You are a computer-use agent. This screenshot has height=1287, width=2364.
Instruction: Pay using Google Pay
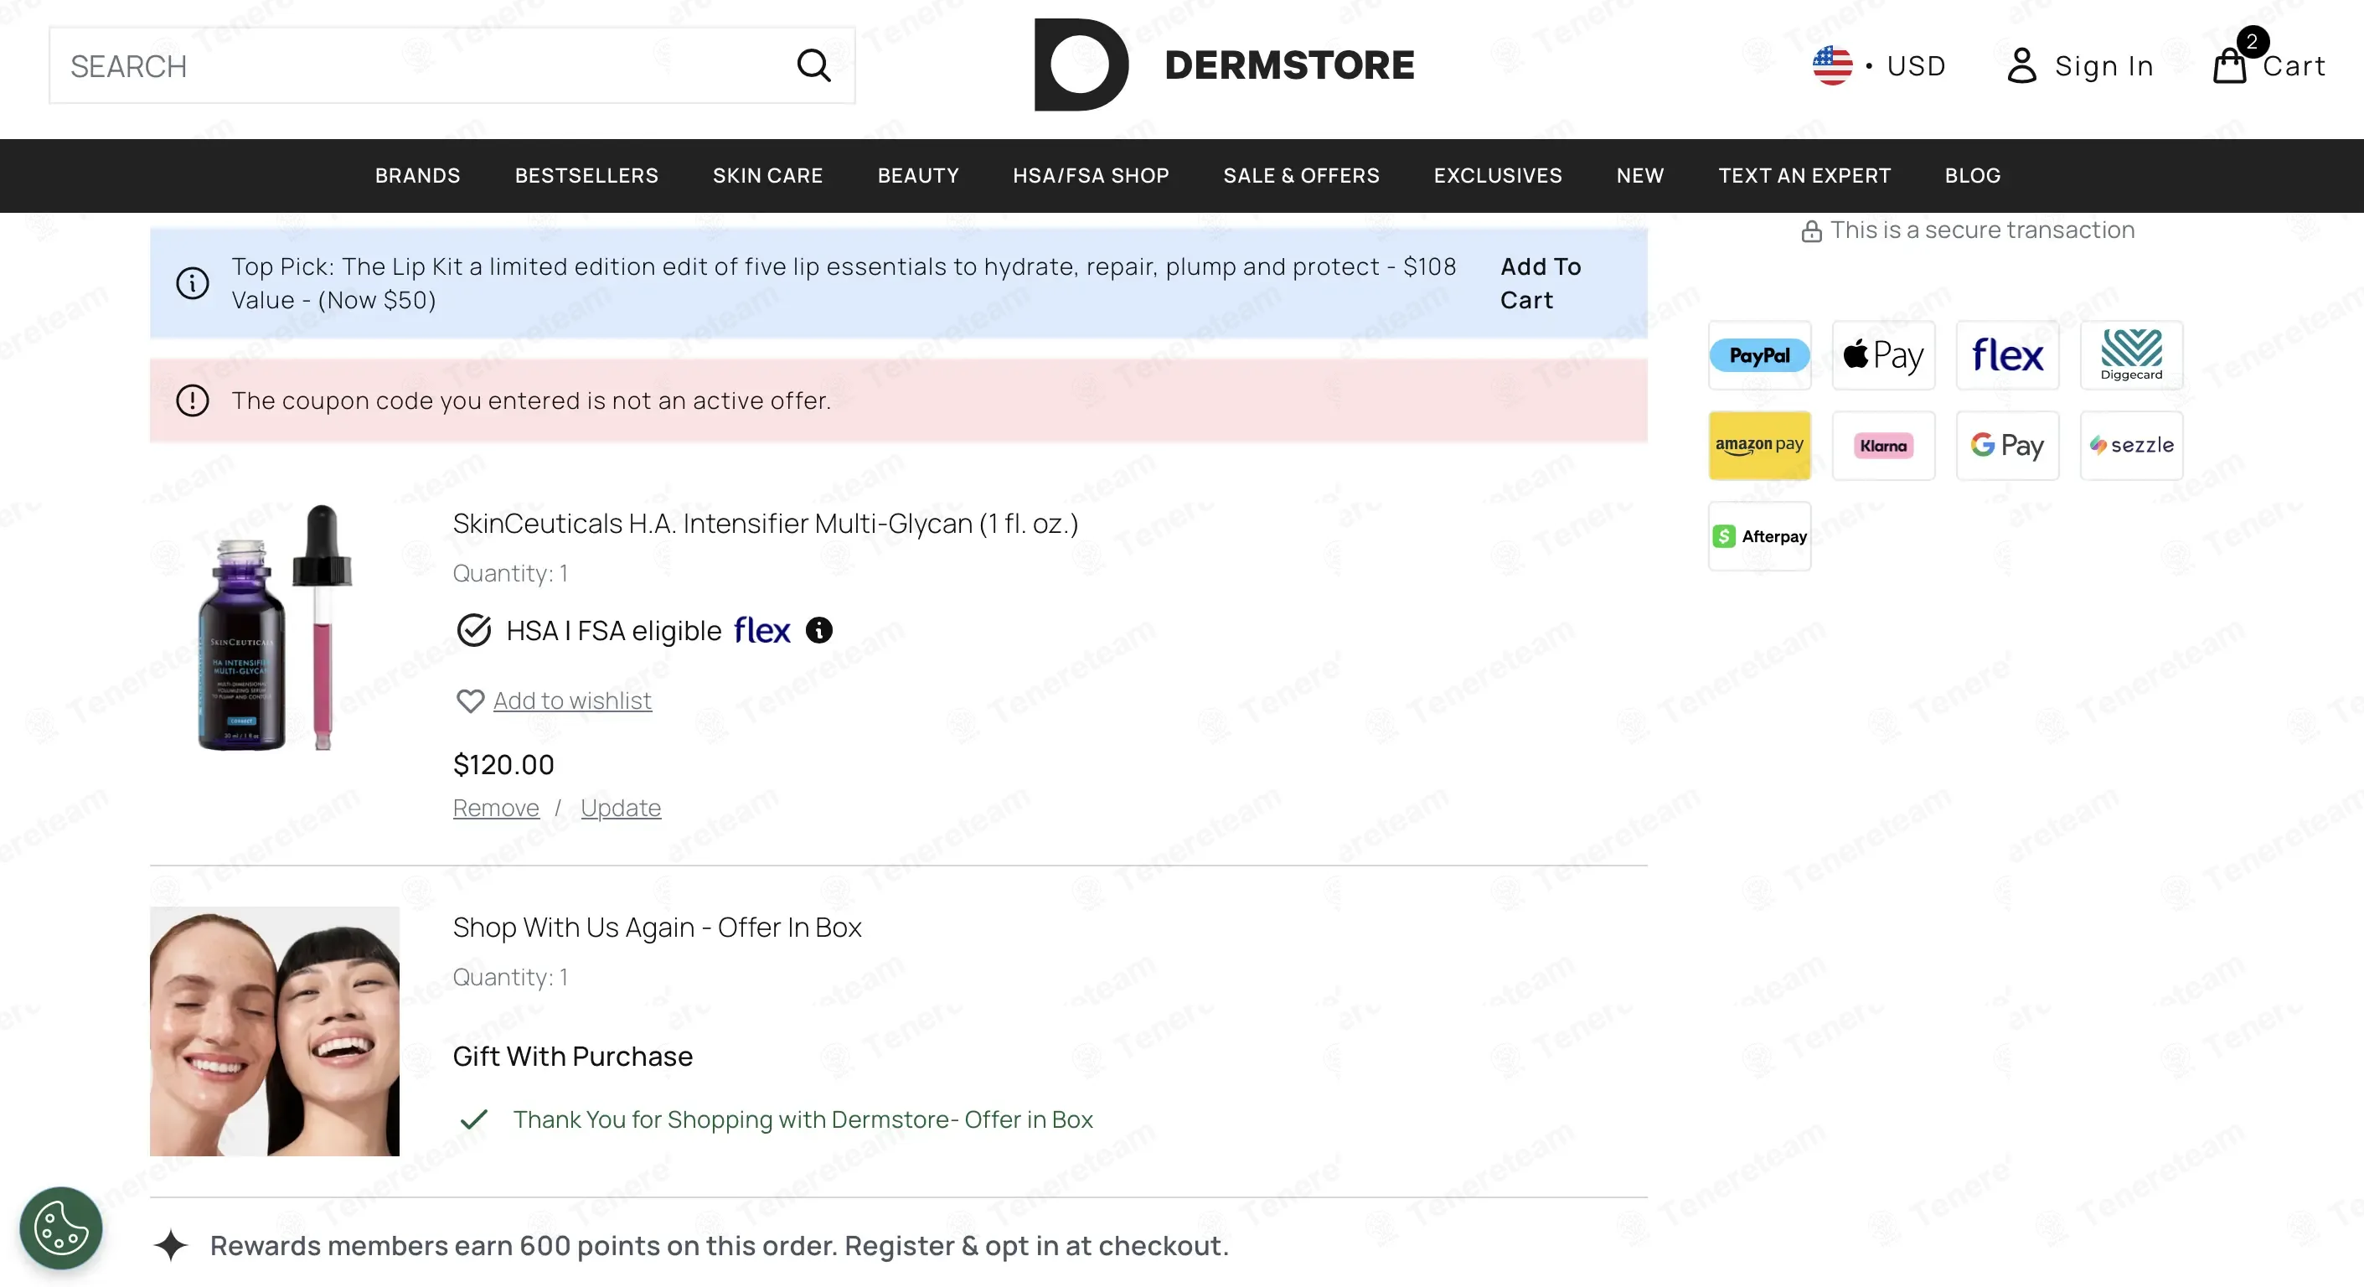pos(2007,445)
